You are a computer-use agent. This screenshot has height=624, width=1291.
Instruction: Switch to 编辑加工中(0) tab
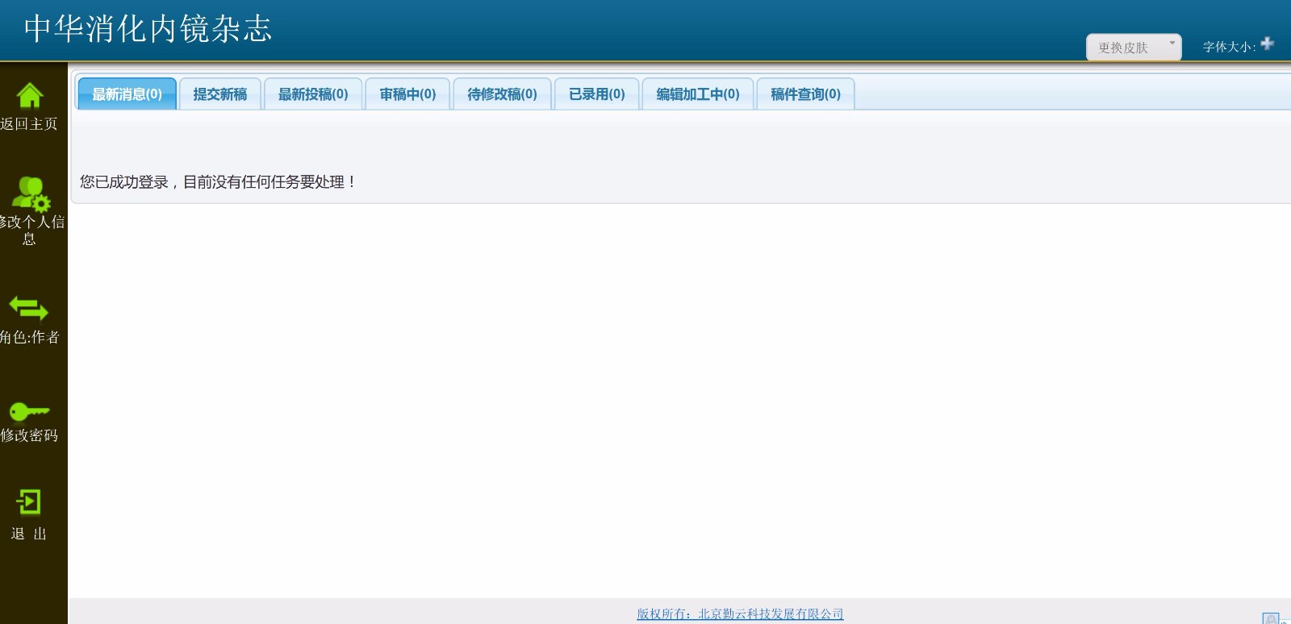click(698, 94)
